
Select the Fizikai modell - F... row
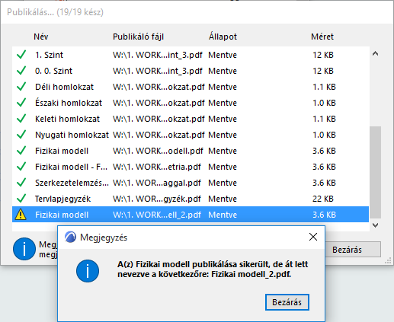tap(191, 167)
